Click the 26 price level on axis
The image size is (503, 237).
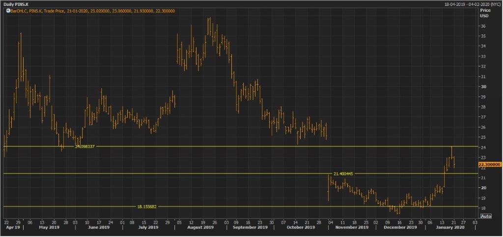pyautogui.click(x=483, y=127)
